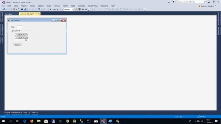This screenshot has height=124, width=221.
Task: Open the Chrome taskbar icon
Action: coord(67,121)
